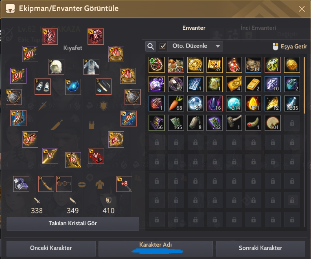This screenshot has height=259, width=311.
Task: Click the white hair outfit slot
Action: (x=56, y=67)
